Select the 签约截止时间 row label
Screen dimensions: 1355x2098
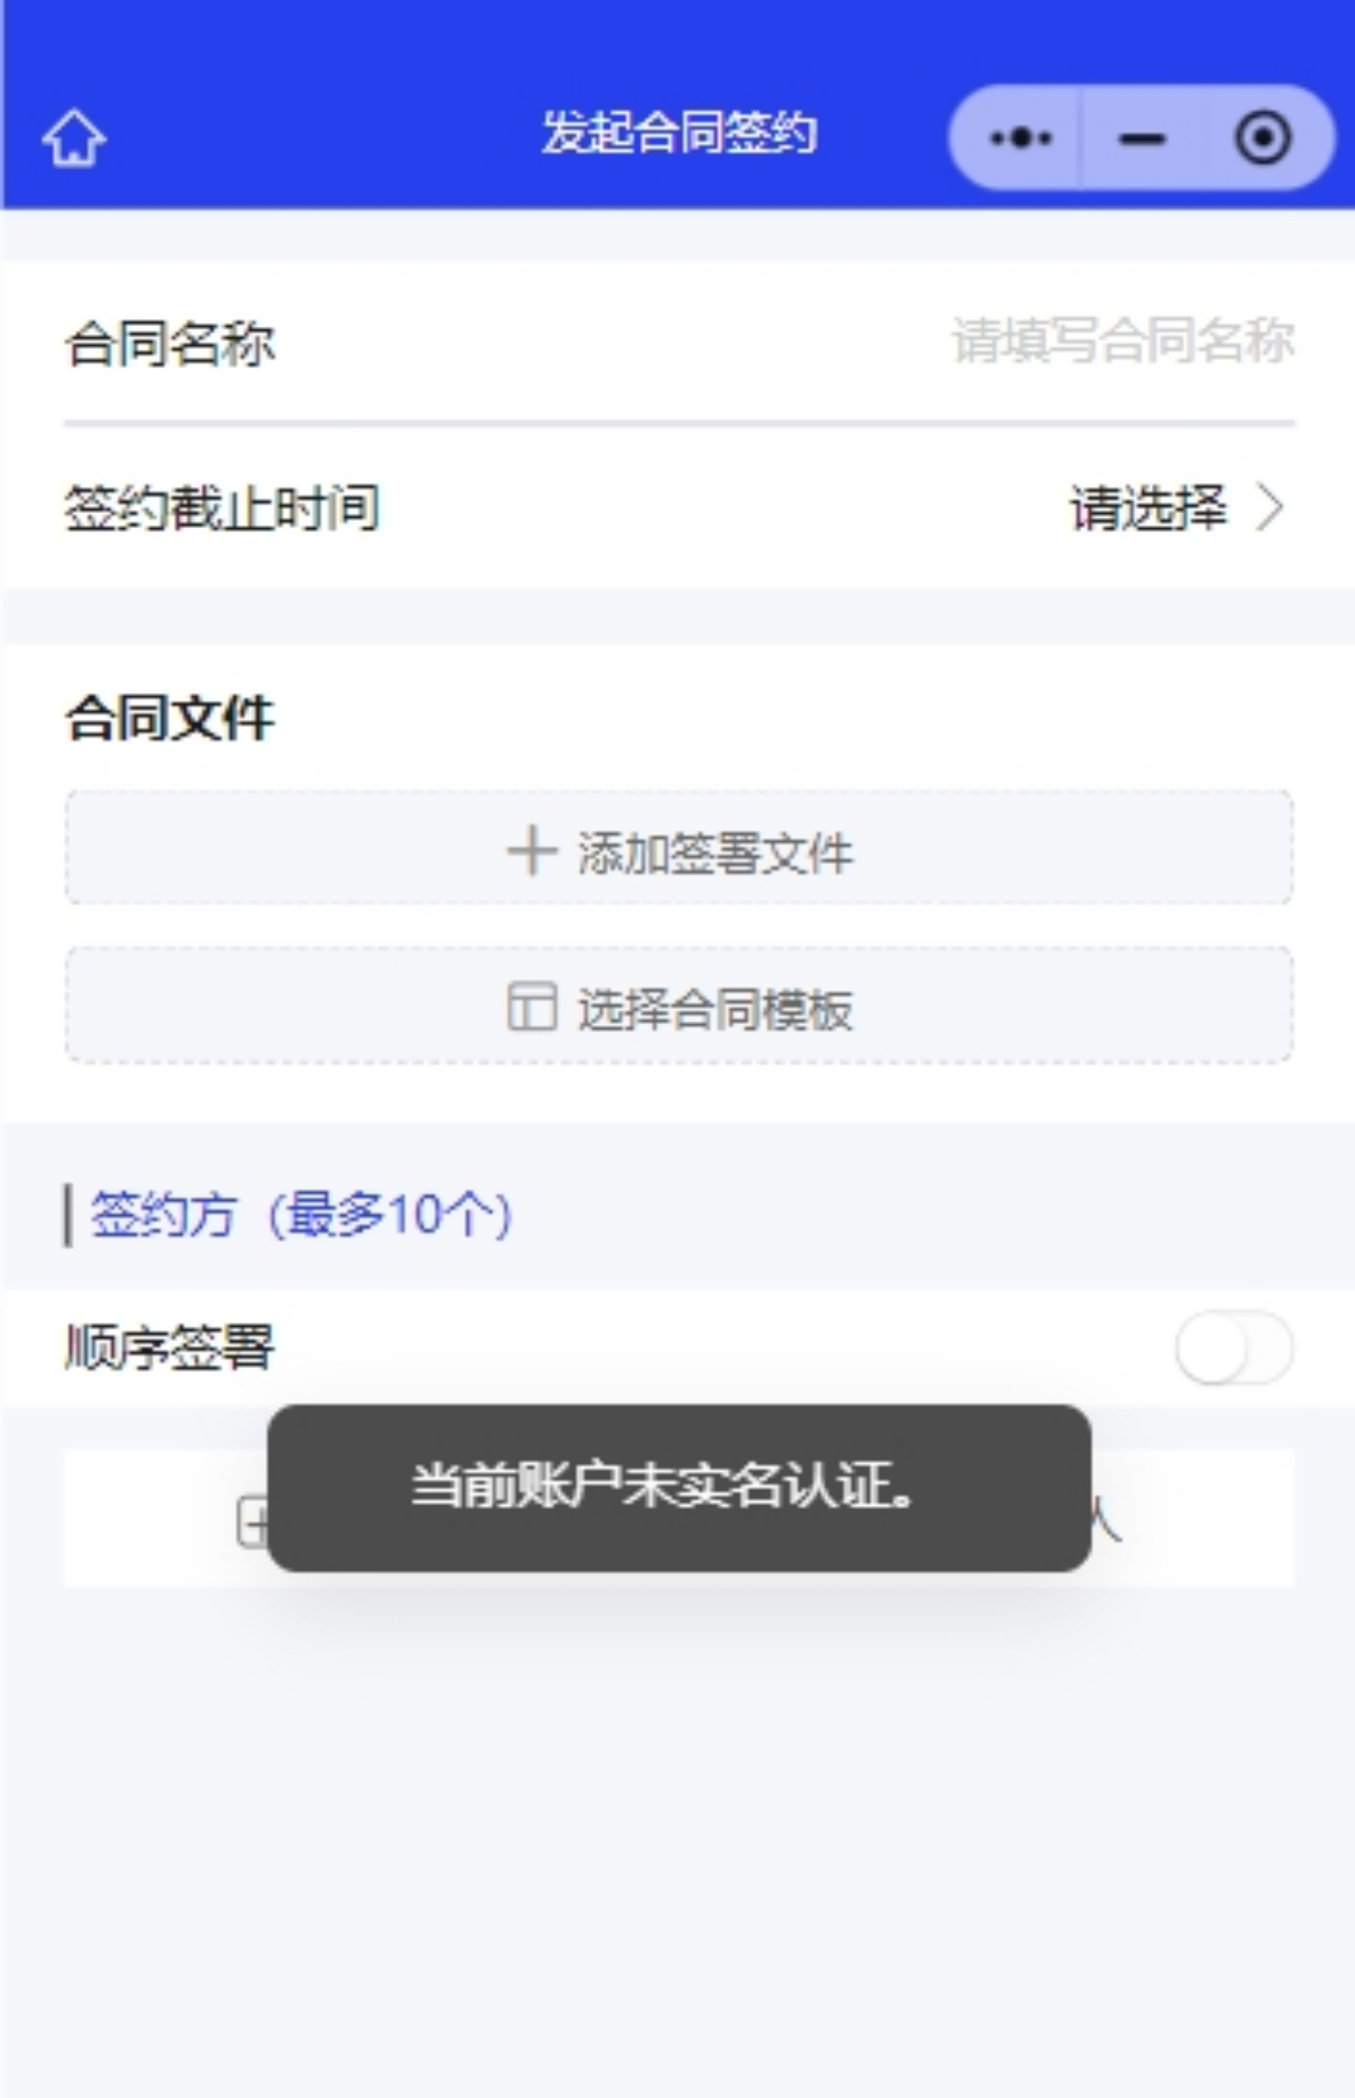point(222,509)
